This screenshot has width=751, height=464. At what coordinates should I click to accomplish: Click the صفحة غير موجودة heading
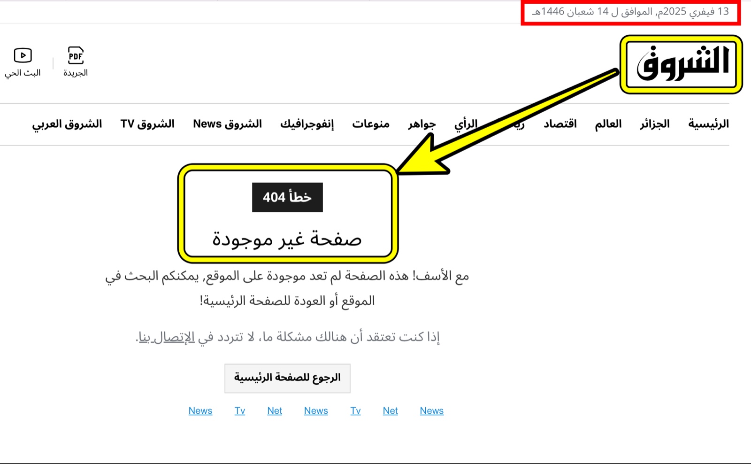pyautogui.click(x=287, y=239)
